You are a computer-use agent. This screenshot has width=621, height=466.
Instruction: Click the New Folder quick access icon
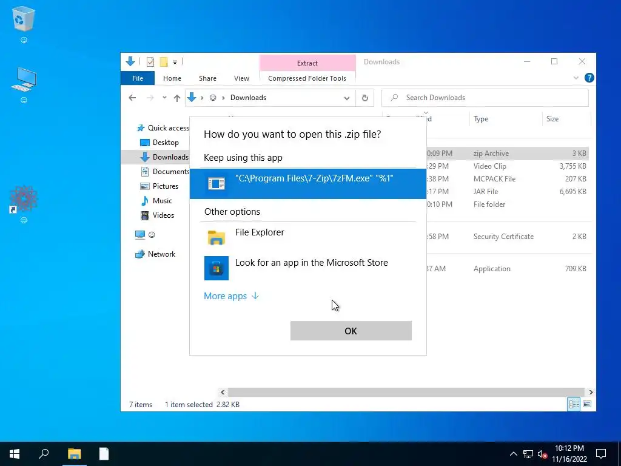164,62
